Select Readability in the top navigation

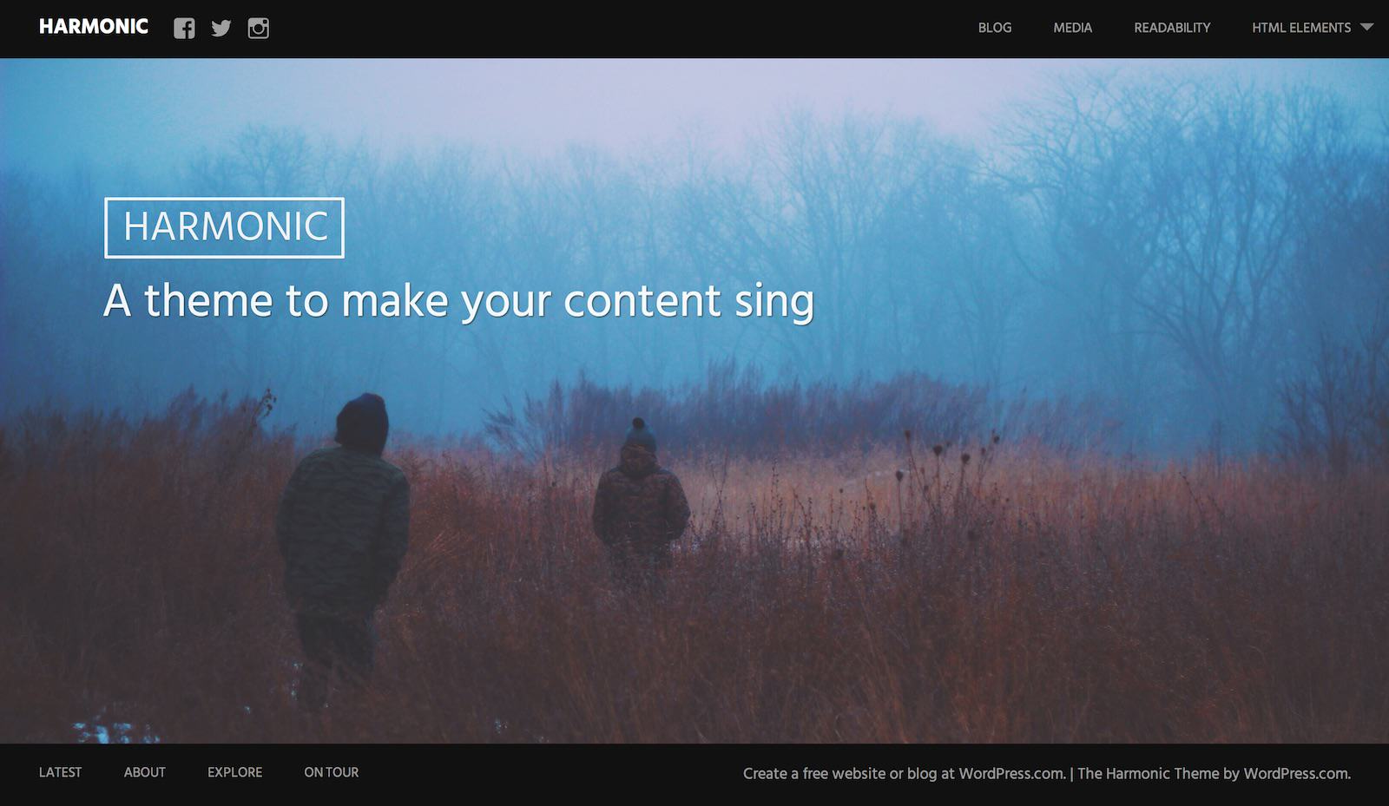[1171, 28]
